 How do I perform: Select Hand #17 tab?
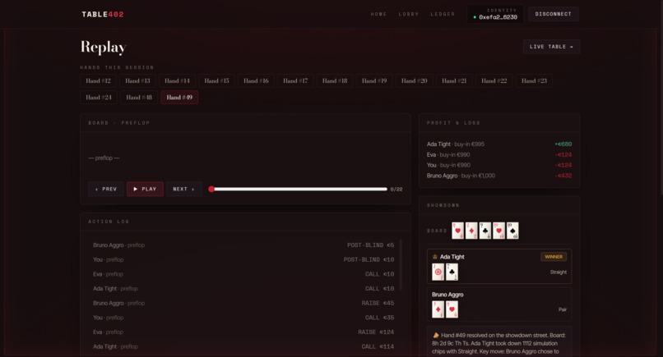(x=295, y=80)
